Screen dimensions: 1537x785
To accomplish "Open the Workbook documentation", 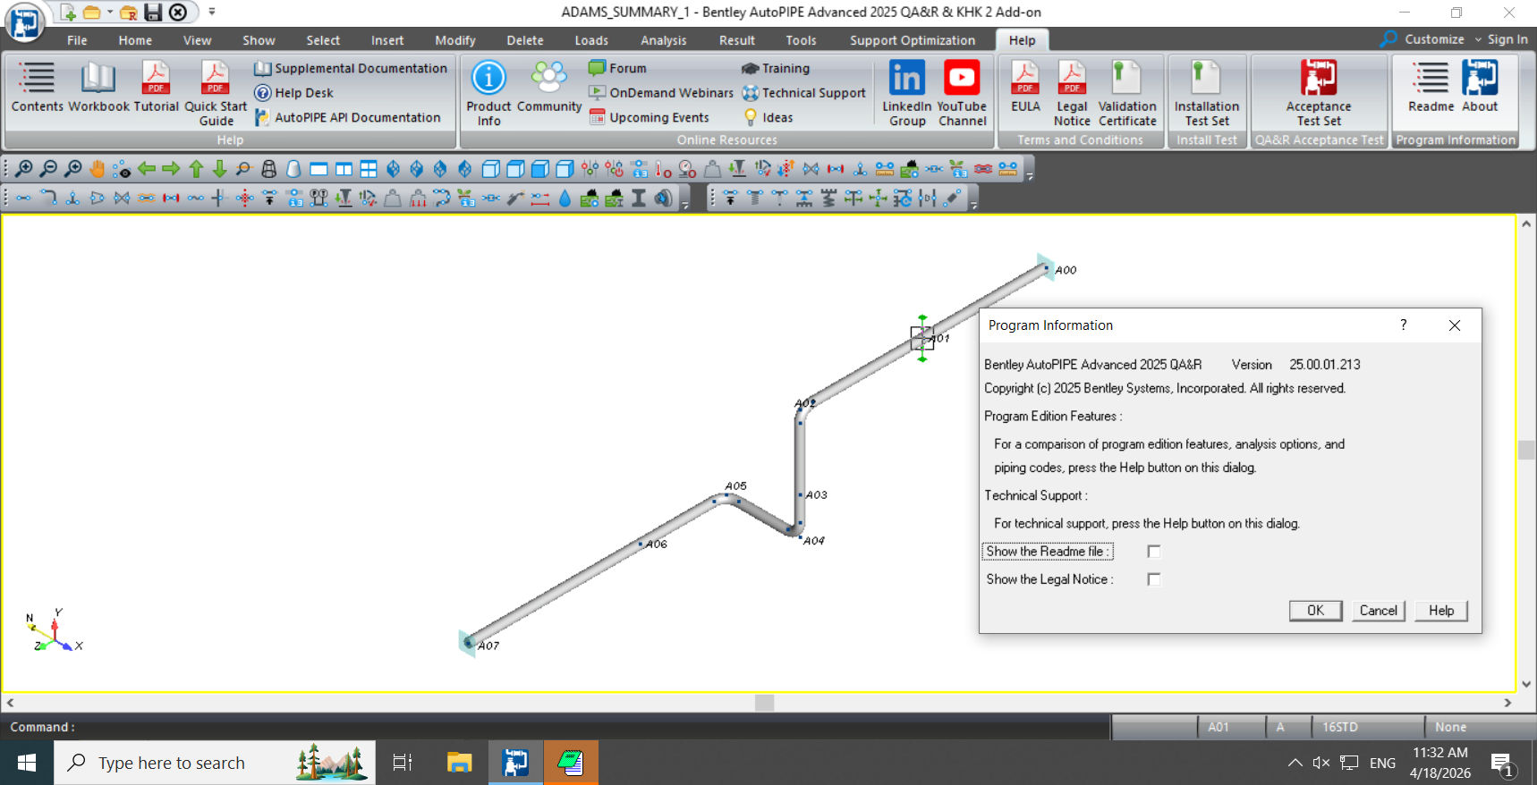I will 98,88.
